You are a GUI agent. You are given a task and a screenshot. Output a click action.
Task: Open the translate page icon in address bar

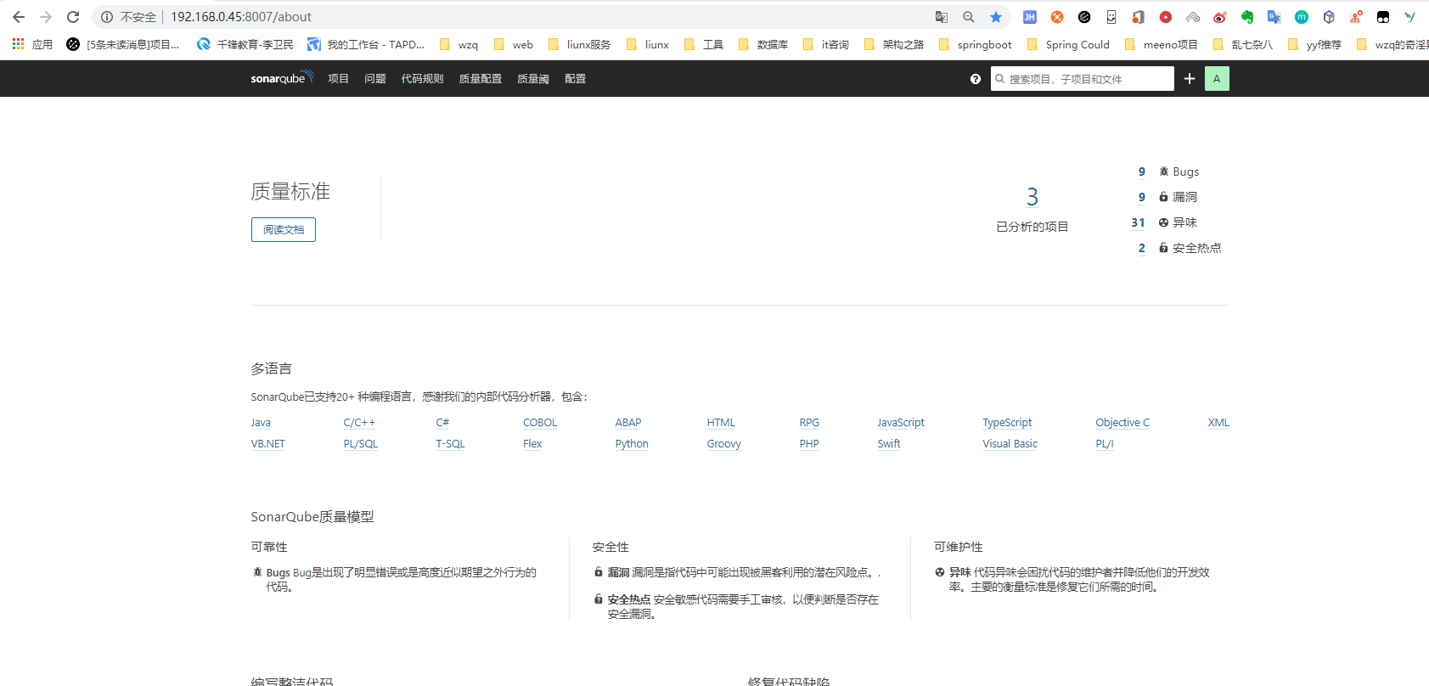click(942, 17)
